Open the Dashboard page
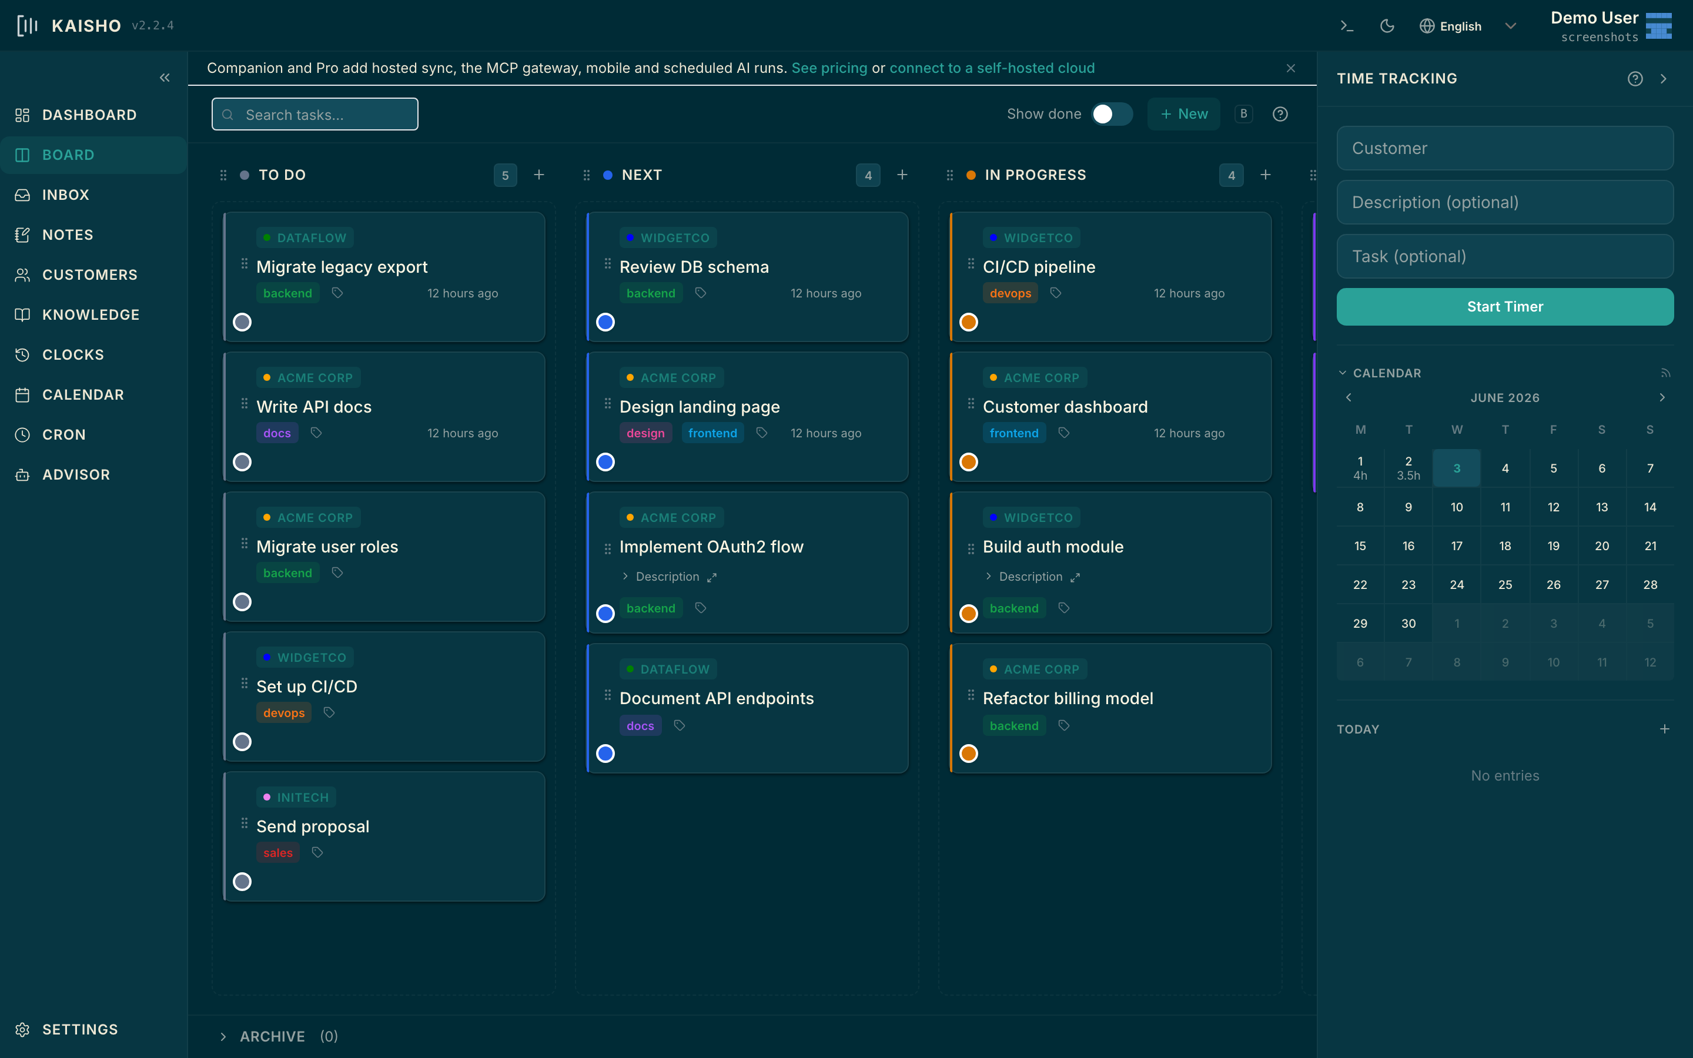 (93, 115)
